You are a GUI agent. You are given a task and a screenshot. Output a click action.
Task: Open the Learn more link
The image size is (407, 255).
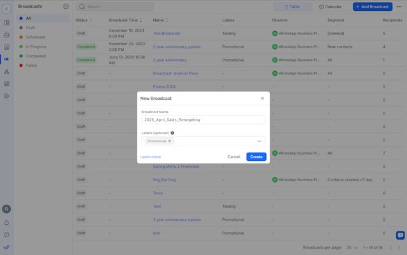click(x=151, y=157)
